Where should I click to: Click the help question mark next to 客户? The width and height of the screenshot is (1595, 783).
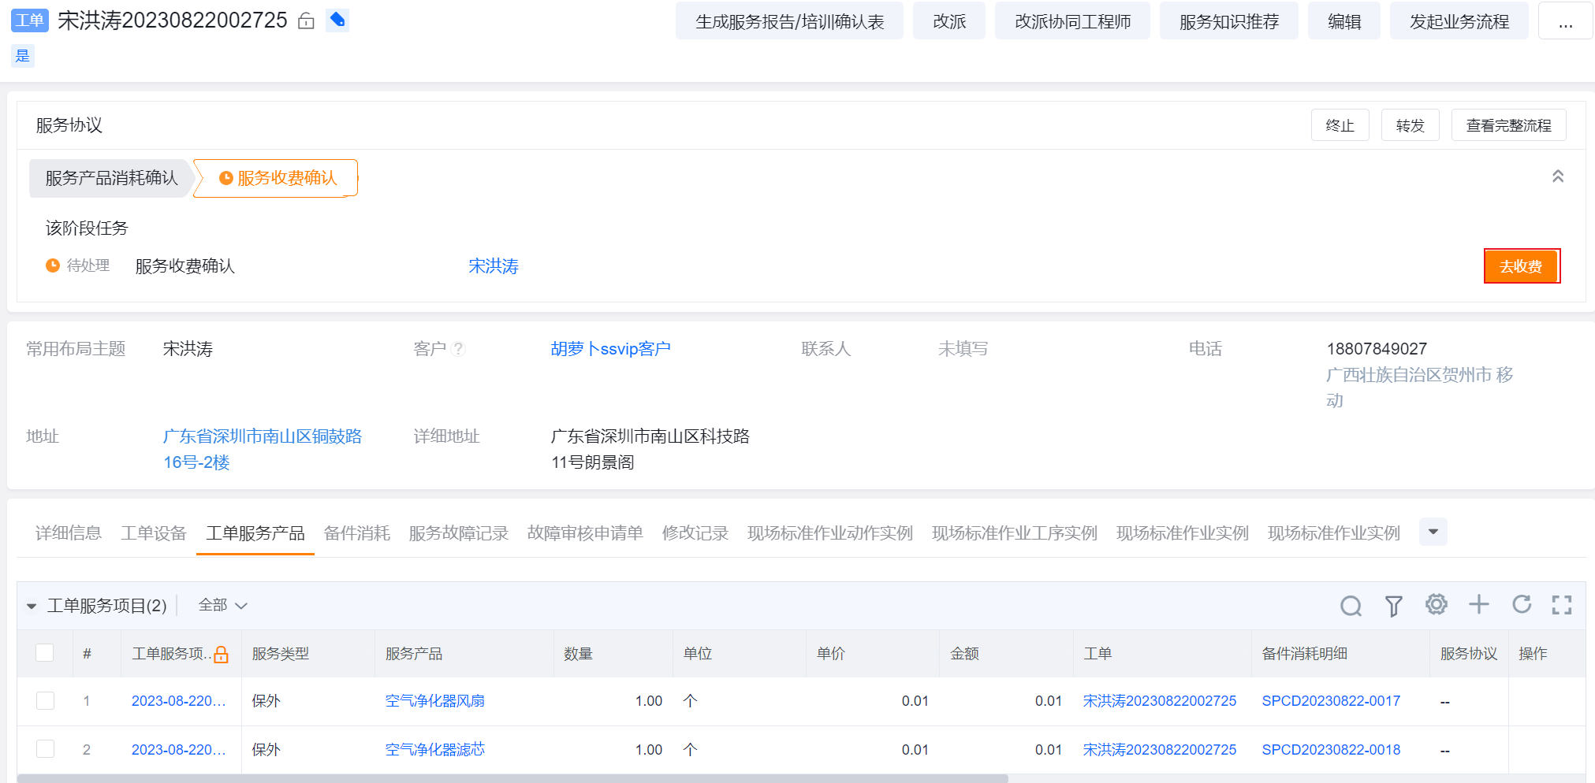[x=459, y=348]
